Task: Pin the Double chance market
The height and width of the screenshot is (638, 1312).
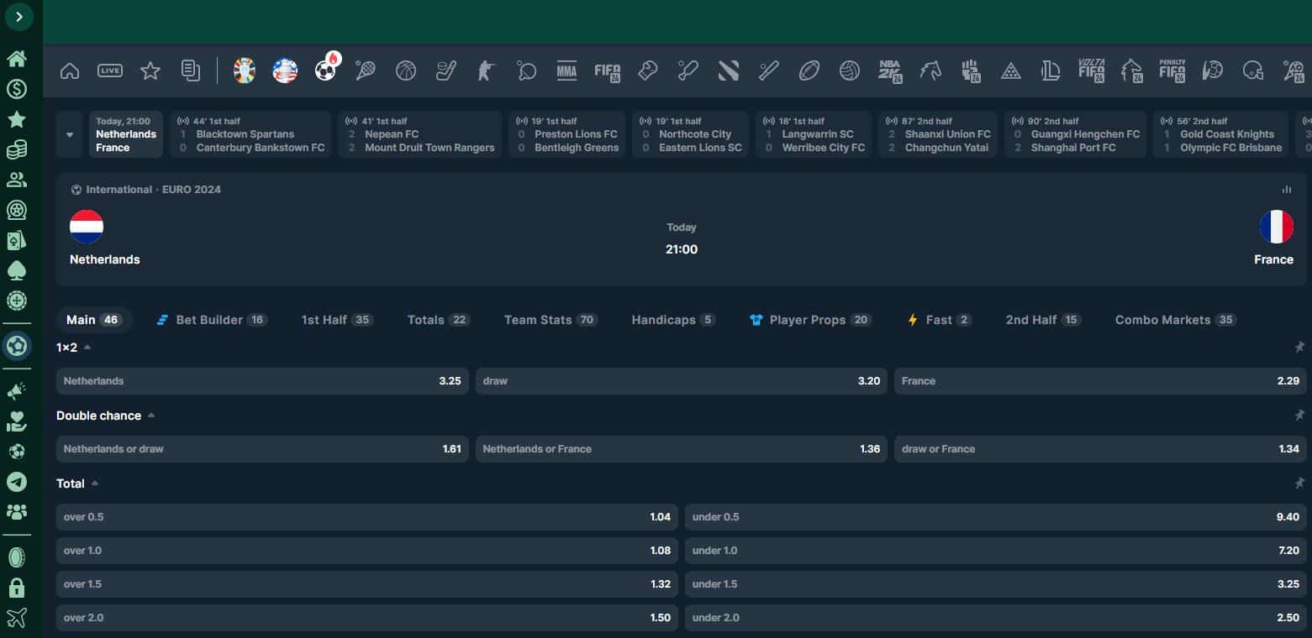Action: tap(1299, 416)
